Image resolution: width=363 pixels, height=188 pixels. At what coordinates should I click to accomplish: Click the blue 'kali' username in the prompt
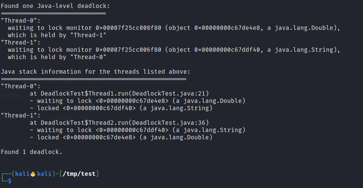coord(22,174)
